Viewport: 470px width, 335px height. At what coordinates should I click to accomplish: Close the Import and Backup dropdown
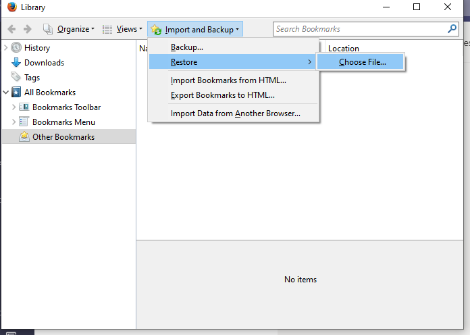[x=195, y=29]
